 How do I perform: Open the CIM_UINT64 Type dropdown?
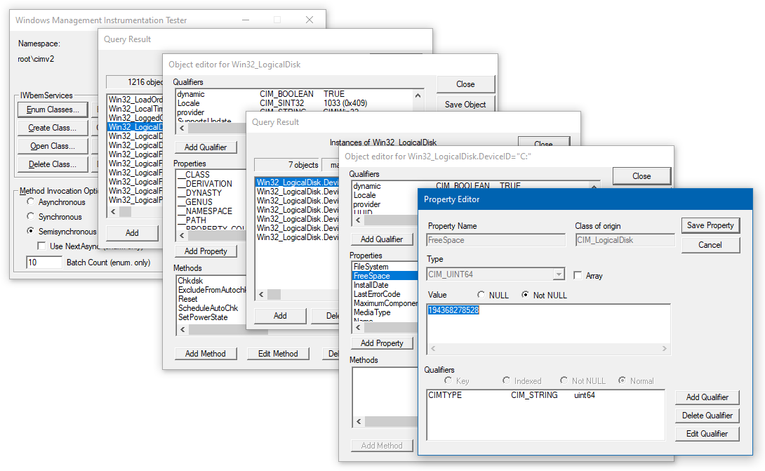click(559, 274)
